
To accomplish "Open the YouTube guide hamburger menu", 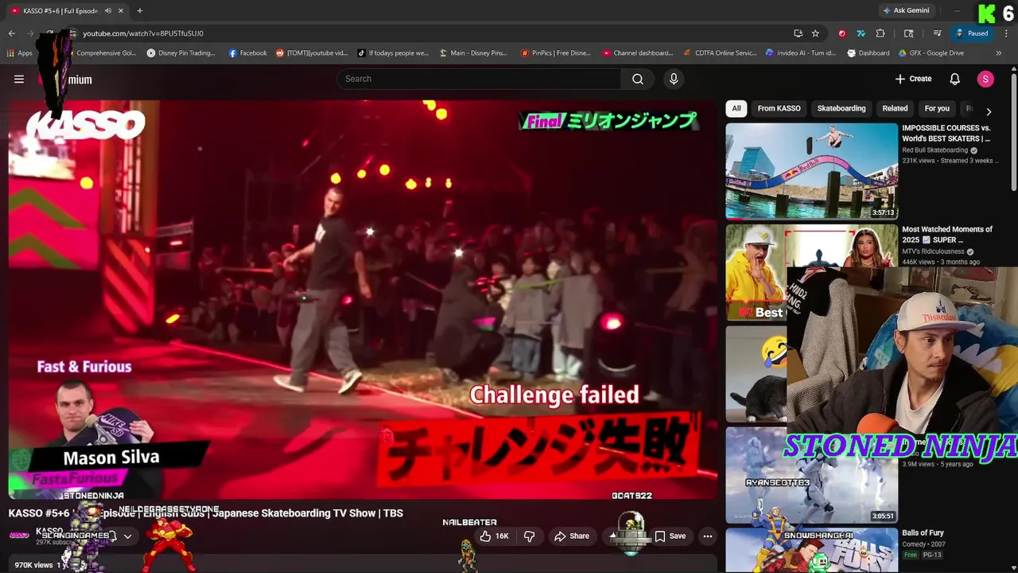I will point(18,79).
